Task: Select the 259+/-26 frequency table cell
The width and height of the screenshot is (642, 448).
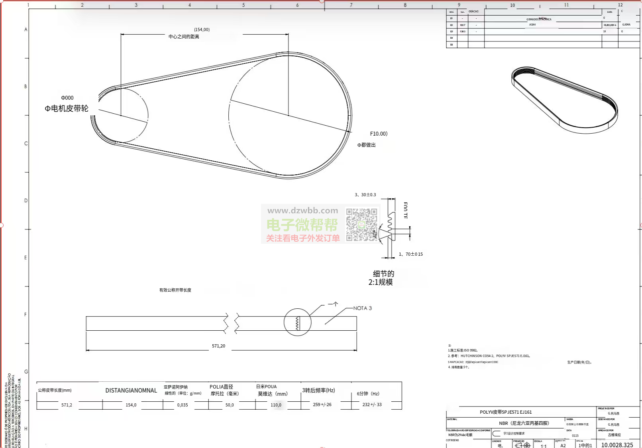Action: (x=322, y=405)
